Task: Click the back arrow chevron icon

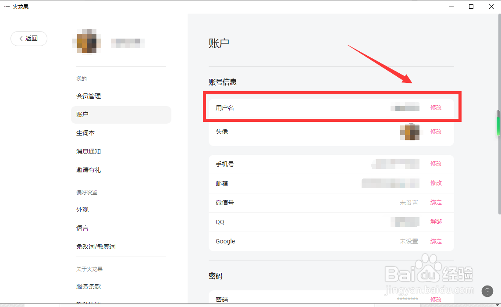Action: coord(21,39)
